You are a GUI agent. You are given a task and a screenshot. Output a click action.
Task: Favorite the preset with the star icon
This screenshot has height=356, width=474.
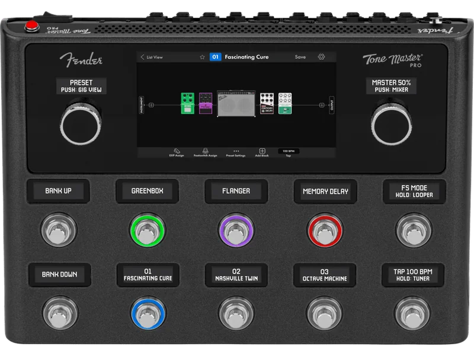pyautogui.click(x=202, y=57)
